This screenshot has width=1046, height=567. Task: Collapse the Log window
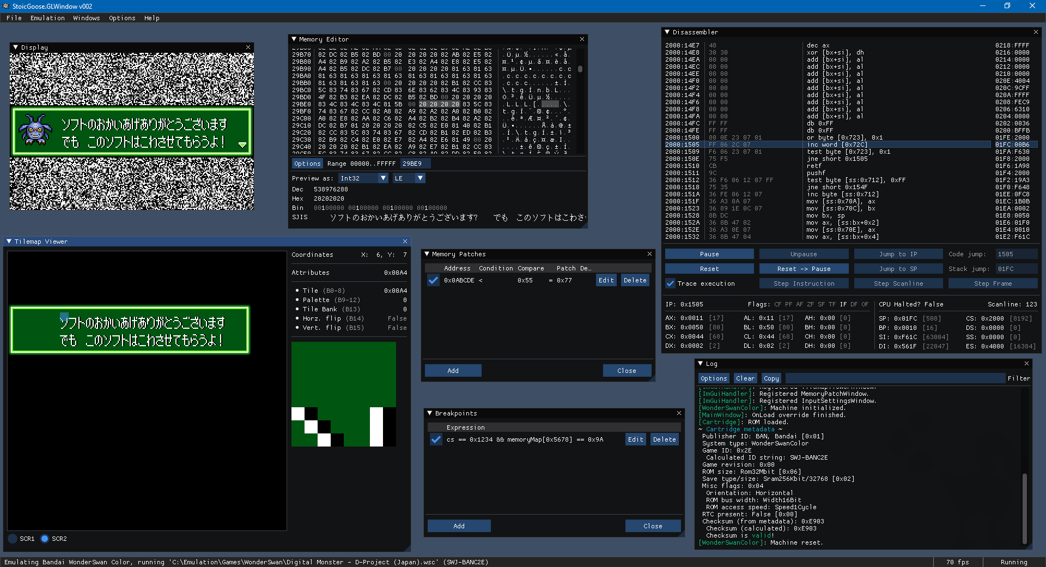(701, 364)
